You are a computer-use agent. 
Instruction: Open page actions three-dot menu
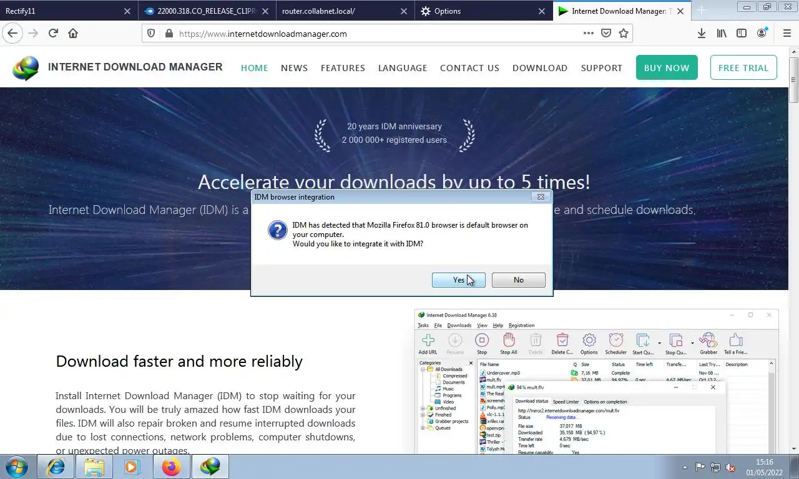click(x=588, y=34)
